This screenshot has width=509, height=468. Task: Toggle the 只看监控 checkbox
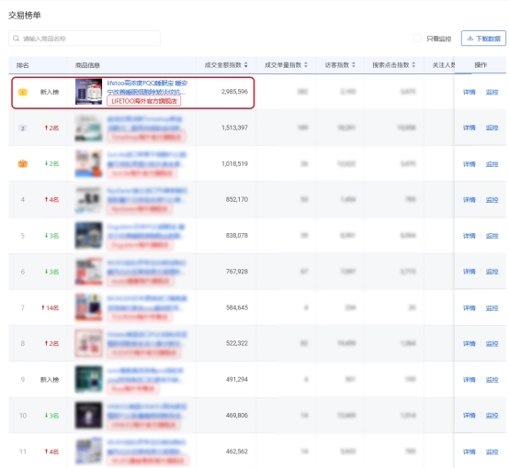(x=417, y=39)
